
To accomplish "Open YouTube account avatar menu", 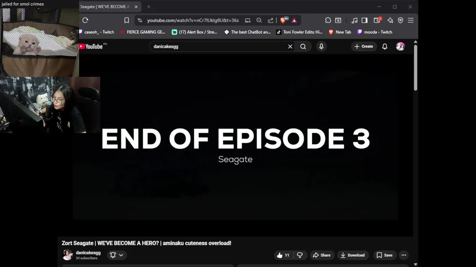I will pyautogui.click(x=401, y=46).
